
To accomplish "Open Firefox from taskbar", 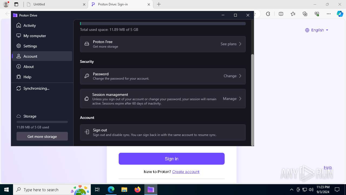I will click(x=138, y=190).
